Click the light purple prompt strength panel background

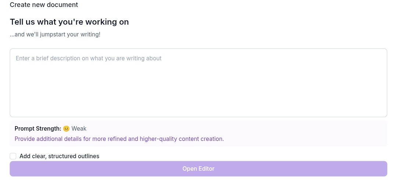[x=304, y=133]
